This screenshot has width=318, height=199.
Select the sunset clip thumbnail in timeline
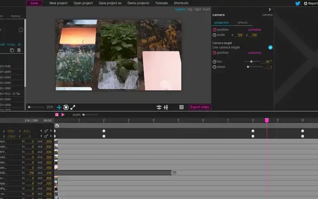coord(56,178)
